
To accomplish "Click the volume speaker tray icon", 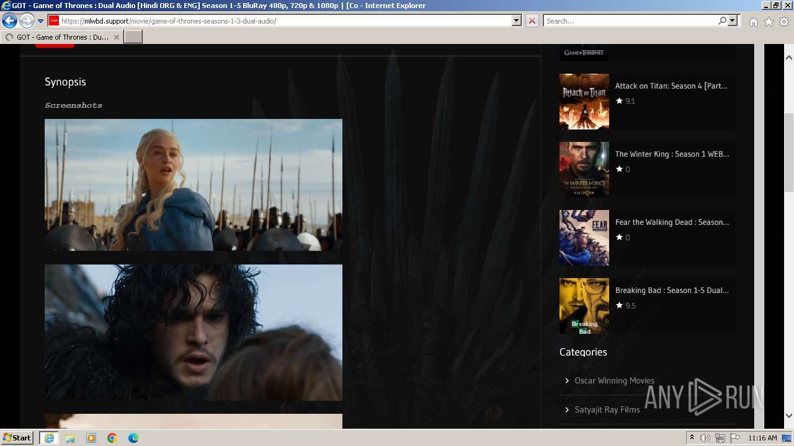I will pos(705,438).
